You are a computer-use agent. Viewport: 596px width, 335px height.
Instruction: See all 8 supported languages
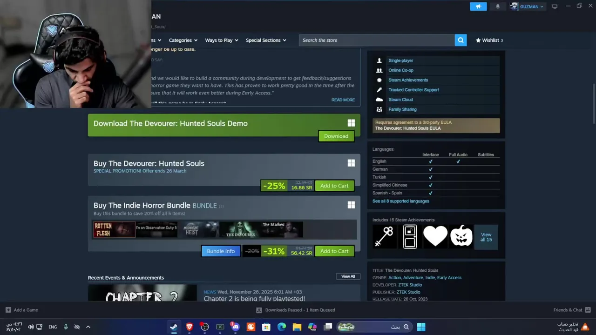click(401, 201)
